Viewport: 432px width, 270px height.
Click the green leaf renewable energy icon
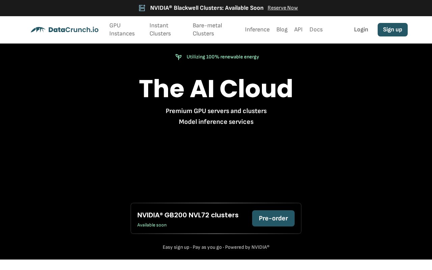(x=179, y=57)
